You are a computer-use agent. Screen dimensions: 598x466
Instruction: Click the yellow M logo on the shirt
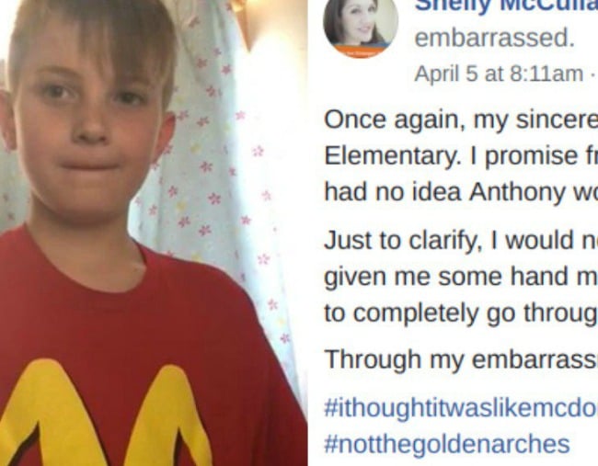click(x=102, y=415)
